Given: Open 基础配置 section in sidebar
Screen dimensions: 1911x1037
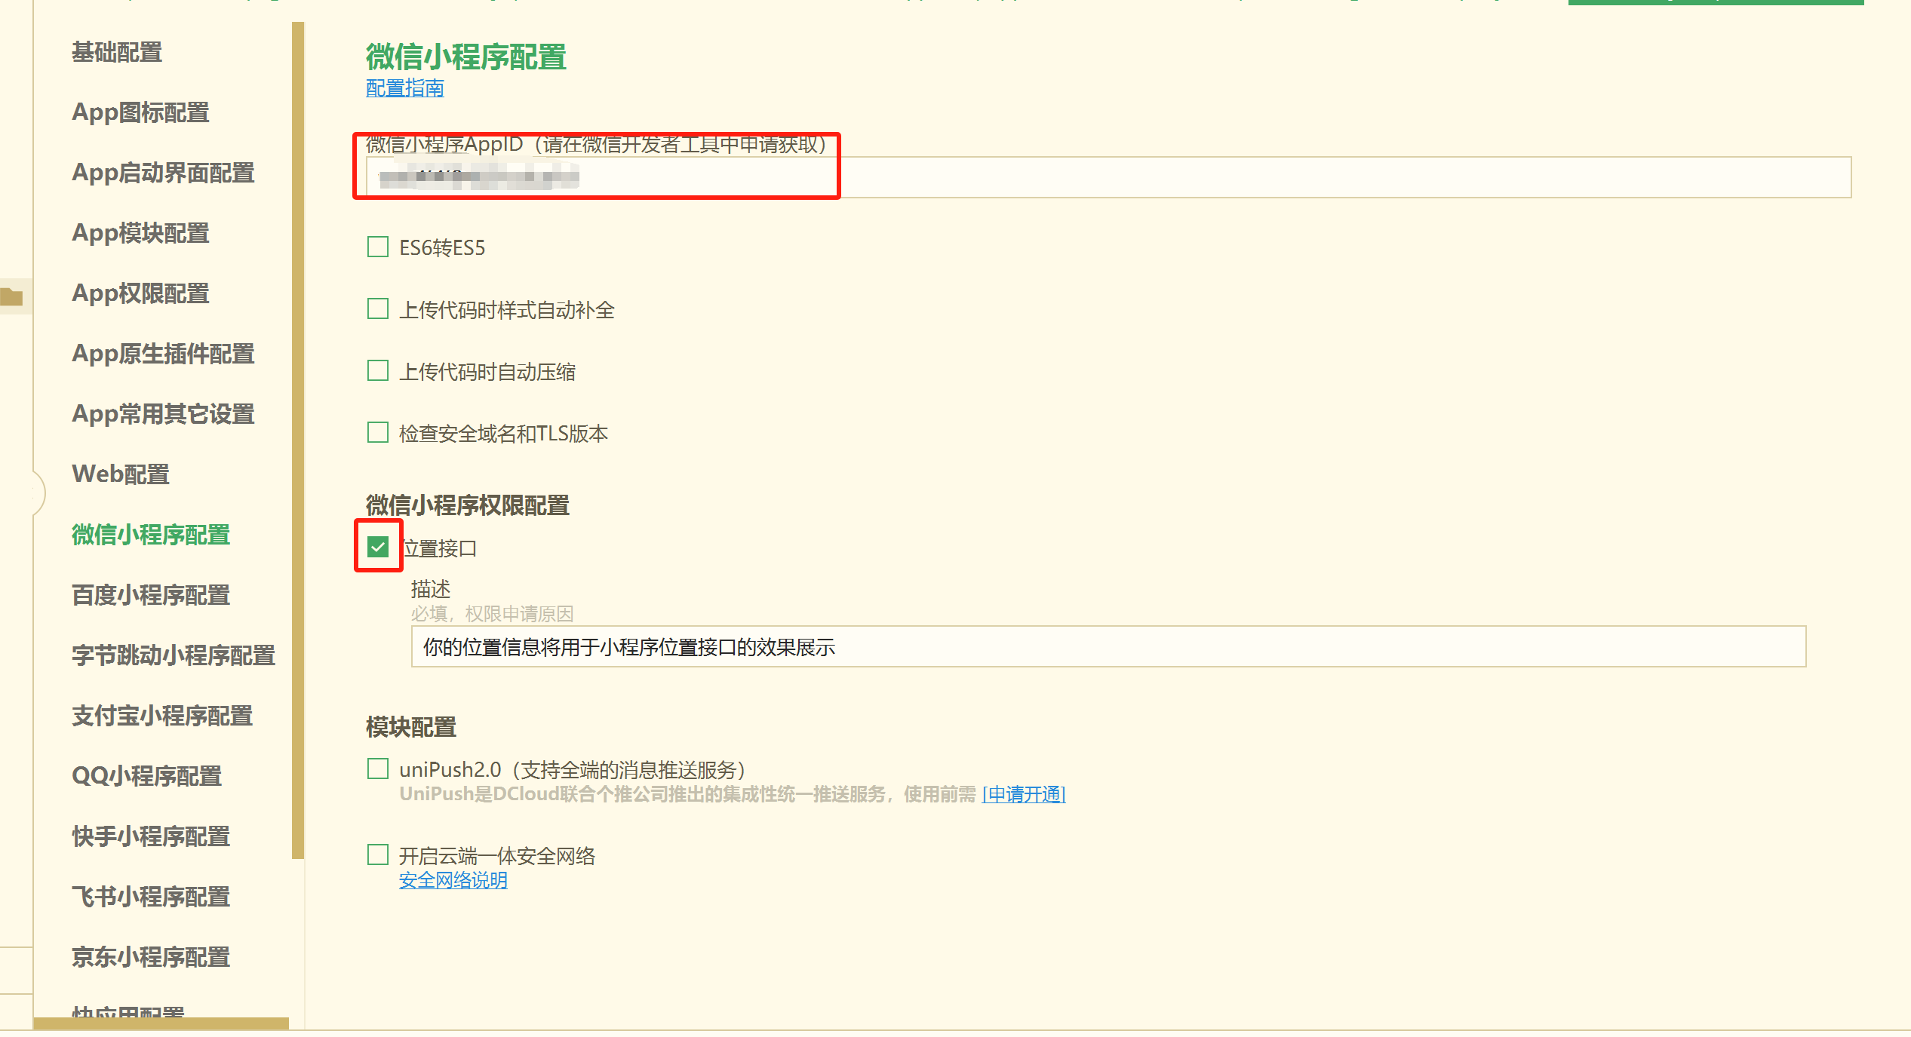Looking at the screenshot, I should point(117,52).
